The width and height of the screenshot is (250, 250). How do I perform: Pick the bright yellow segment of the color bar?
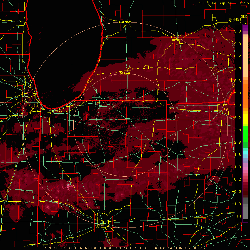[x=245, y=119]
